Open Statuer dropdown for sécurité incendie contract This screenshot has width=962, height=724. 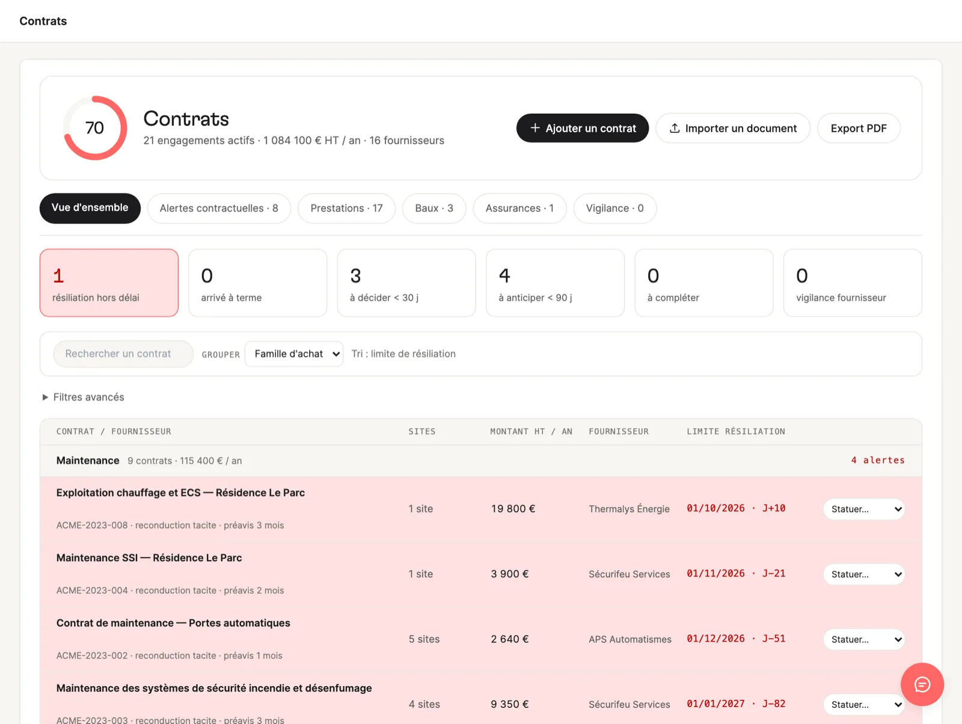click(863, 704)
